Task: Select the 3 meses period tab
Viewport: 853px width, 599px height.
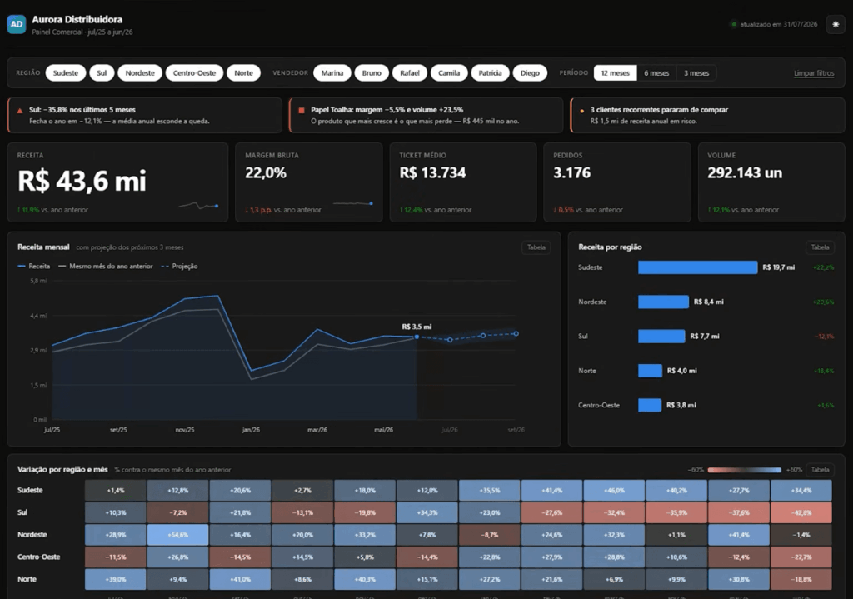Action: 696,73
